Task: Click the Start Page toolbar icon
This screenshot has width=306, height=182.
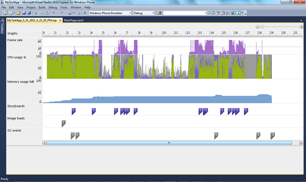Action: (233, 13)
